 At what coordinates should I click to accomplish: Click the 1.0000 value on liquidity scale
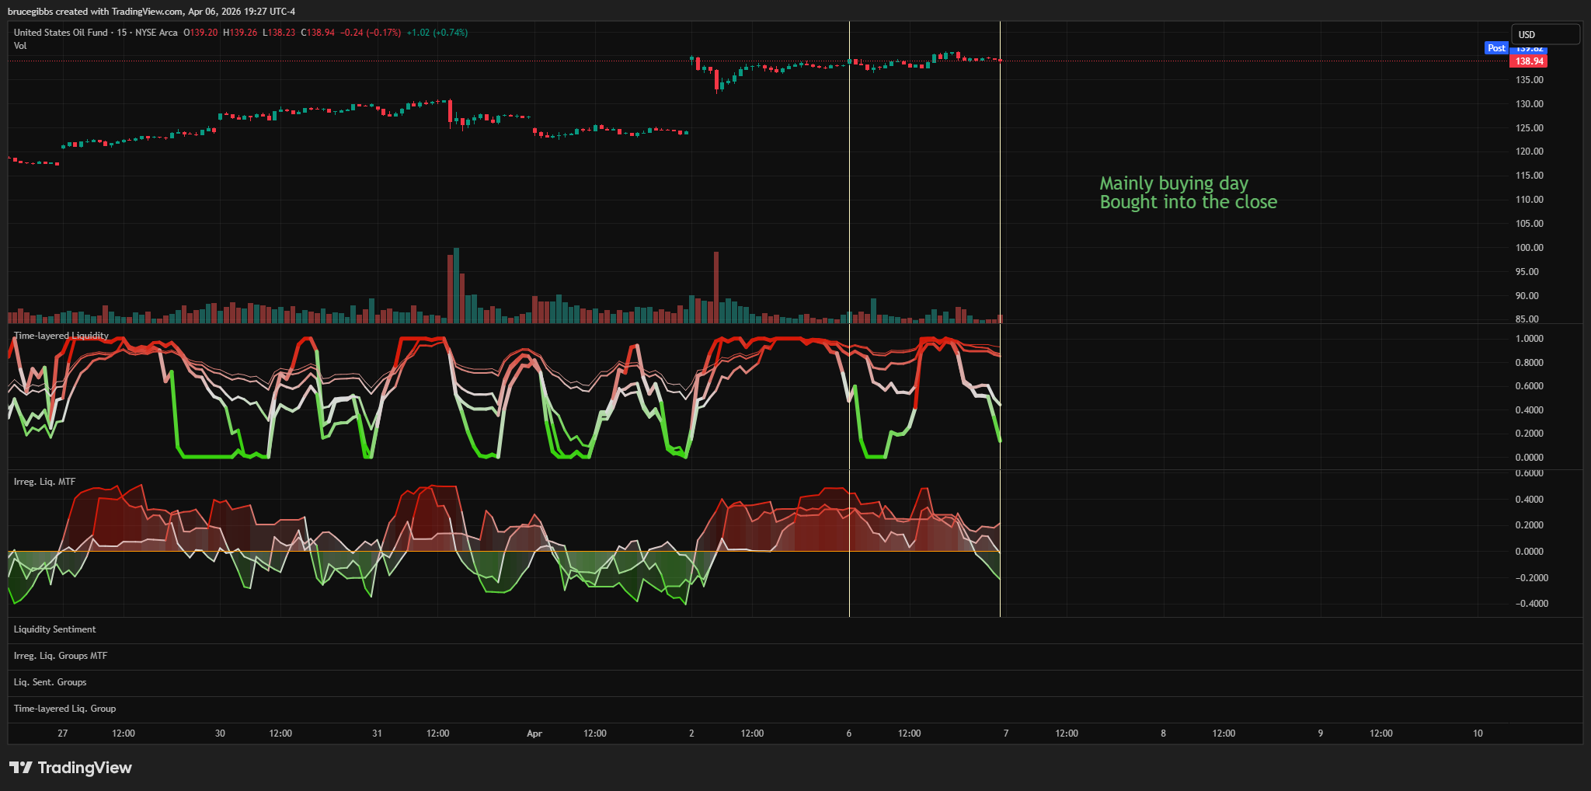click(1529, 339)
